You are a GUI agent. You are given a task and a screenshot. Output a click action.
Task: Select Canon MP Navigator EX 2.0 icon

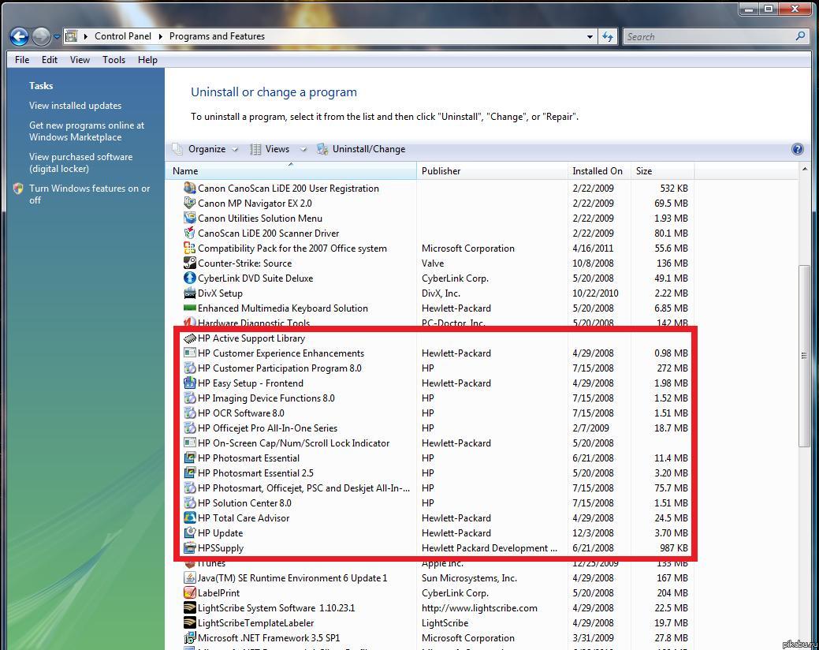tap(190, 203)
